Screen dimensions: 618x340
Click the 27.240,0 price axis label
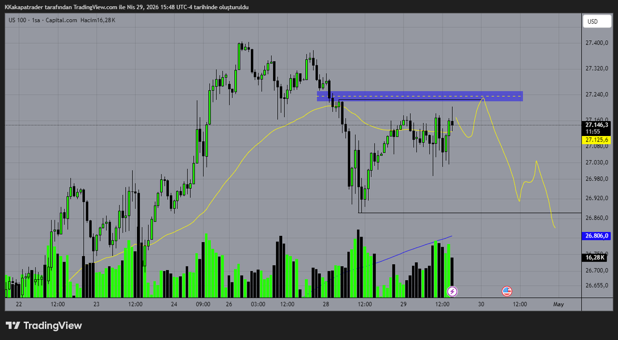[597, 95]
